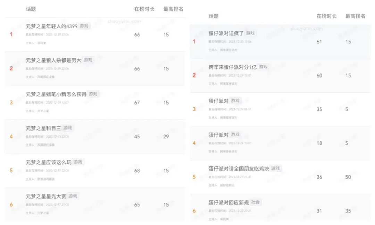
Task: Sort left table by 在榜时长 header
Action: tap(144, 9)
